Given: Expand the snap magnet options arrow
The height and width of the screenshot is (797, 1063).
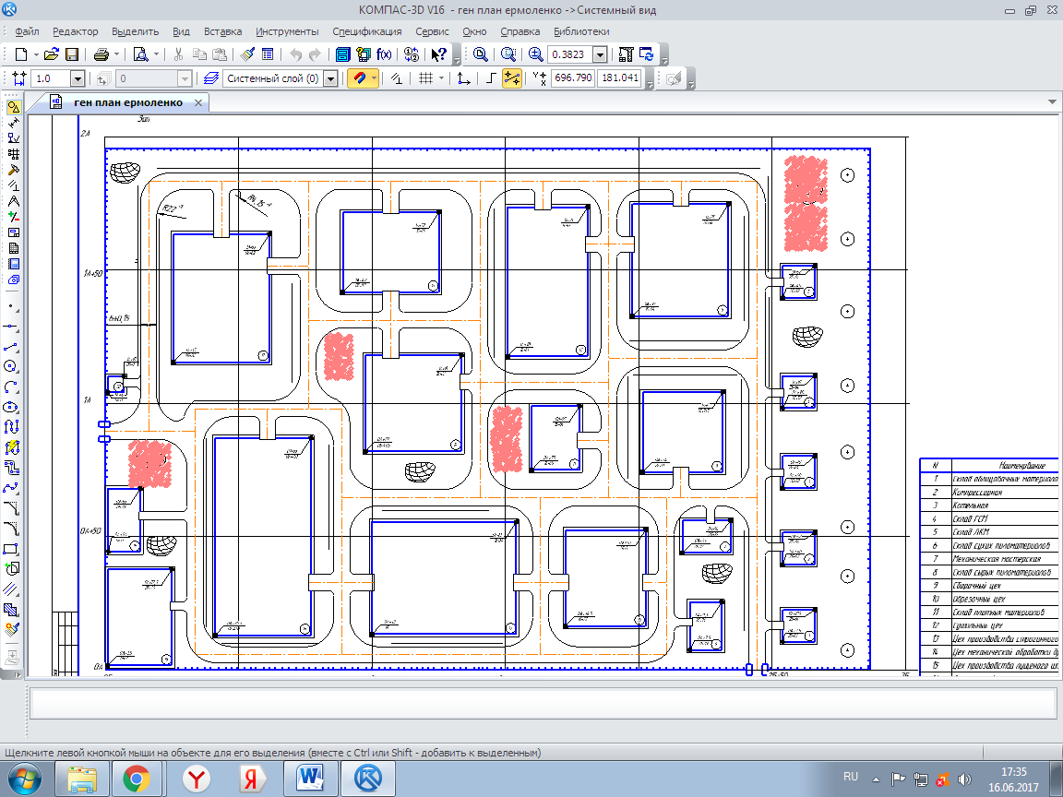Looking at the screenshot, I should click(374, 78).
